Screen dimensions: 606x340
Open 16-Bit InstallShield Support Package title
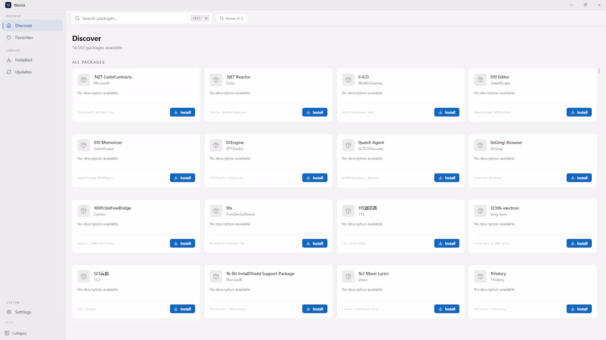click(260, 273)
